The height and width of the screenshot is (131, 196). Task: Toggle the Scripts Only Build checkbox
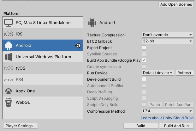coord(144,104)
